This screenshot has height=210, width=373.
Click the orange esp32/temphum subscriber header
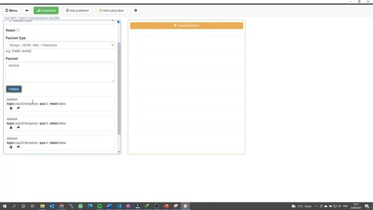click(186, 26)
